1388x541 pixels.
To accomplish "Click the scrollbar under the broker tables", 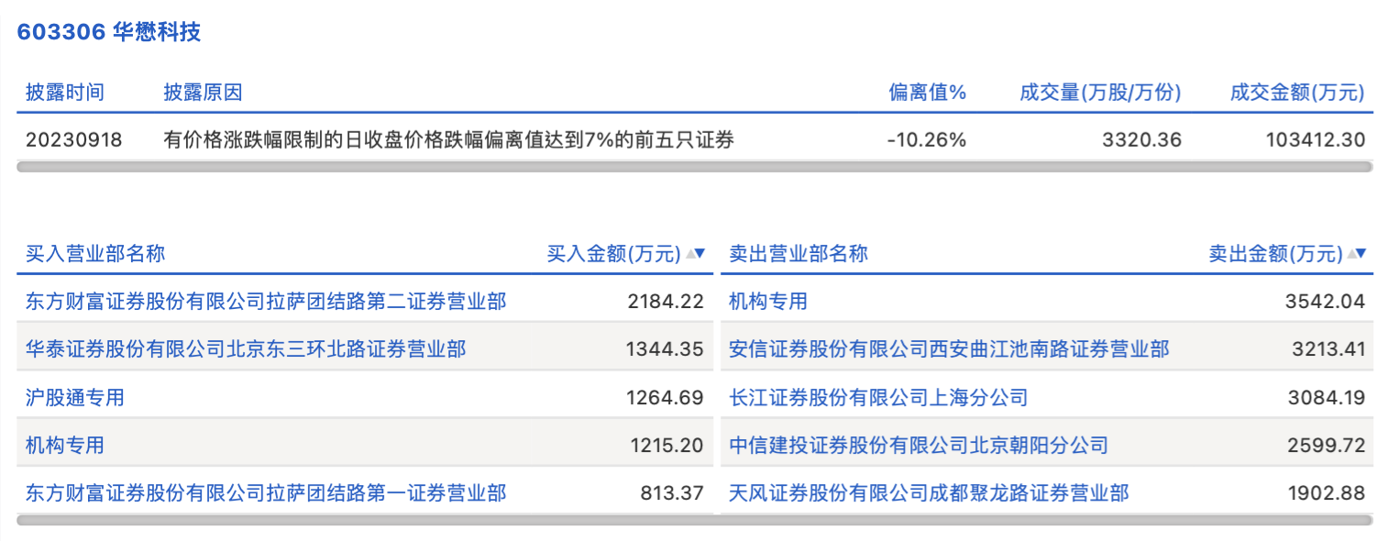I will click(x=694, y=520).
